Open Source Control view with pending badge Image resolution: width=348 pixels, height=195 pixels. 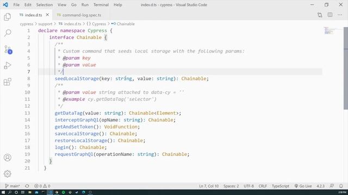[8, 49]
